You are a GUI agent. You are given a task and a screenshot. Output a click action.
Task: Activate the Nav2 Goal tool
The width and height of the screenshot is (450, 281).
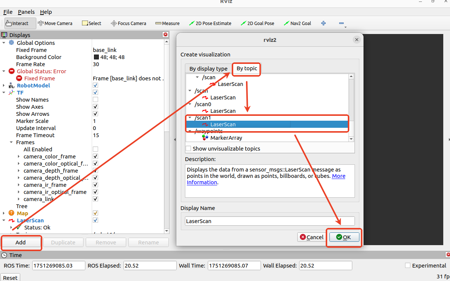pyautogui.click(x=298, y=23)
